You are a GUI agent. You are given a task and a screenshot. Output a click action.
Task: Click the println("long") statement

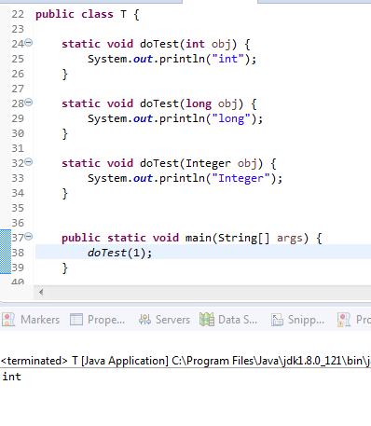(x=175, y=118)
